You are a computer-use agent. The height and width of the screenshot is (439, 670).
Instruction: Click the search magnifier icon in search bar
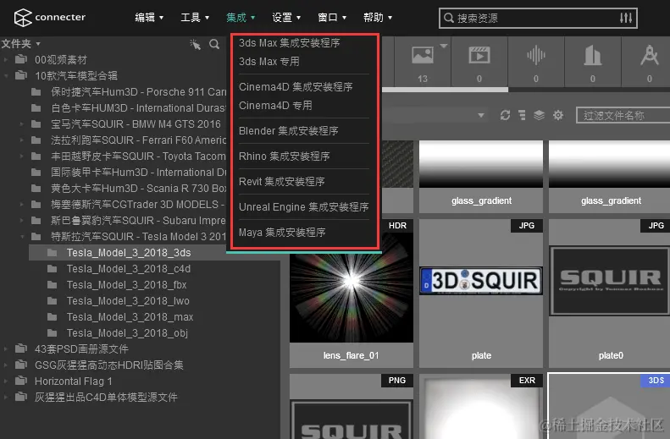(449, 18)
